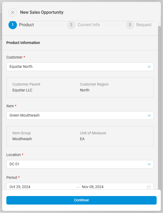
Task: Click the start date Oct 29, 2024
Action: pos(20,187)
